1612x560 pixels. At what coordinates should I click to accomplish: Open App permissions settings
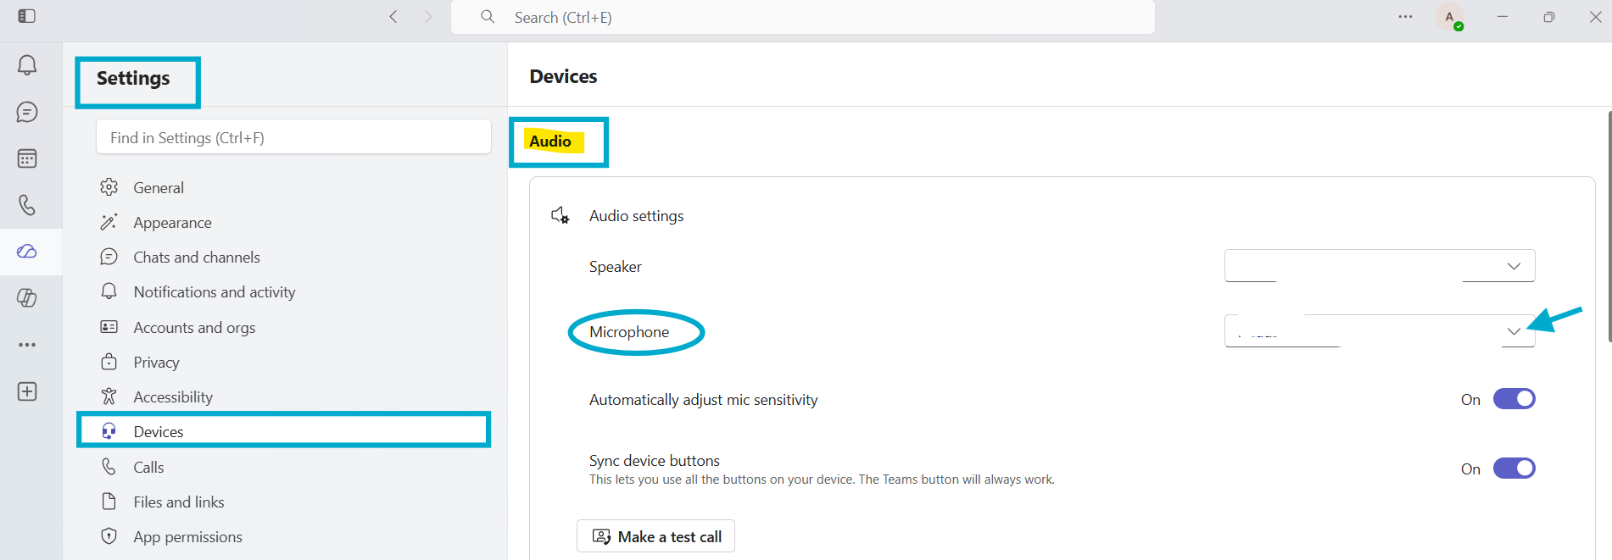187,536
